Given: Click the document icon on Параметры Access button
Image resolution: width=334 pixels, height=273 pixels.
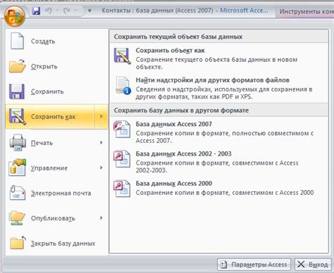Looking at the screenshot, I should click(x=223, y=265).
